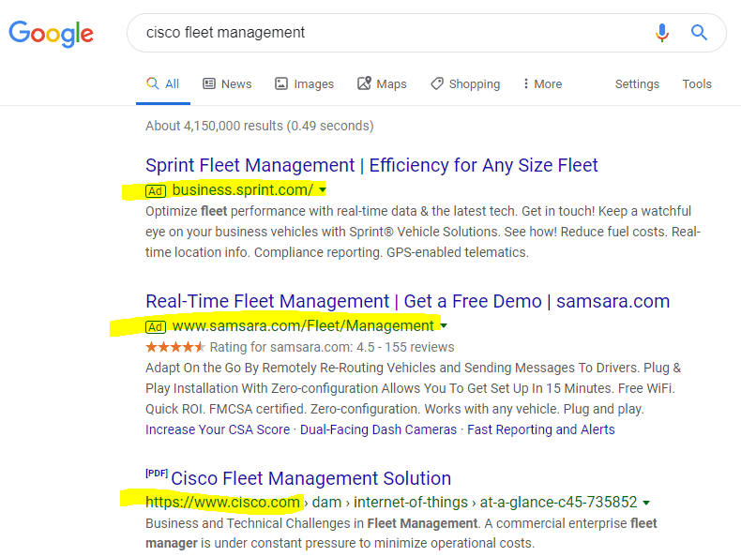
Task: Click the https://www.cisco.com URL text
Action: coord(222,503)
